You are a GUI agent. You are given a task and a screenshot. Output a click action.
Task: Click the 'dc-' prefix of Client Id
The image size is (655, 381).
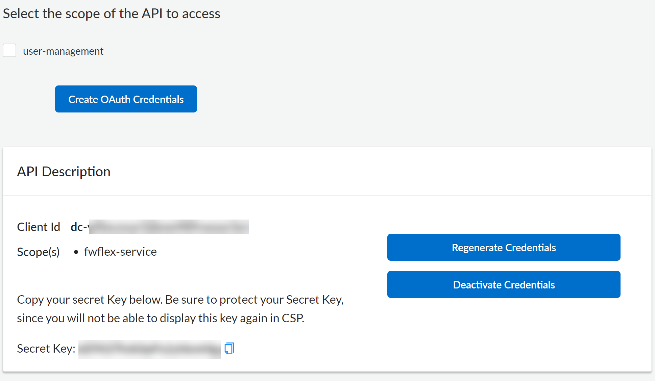point(78,227)
